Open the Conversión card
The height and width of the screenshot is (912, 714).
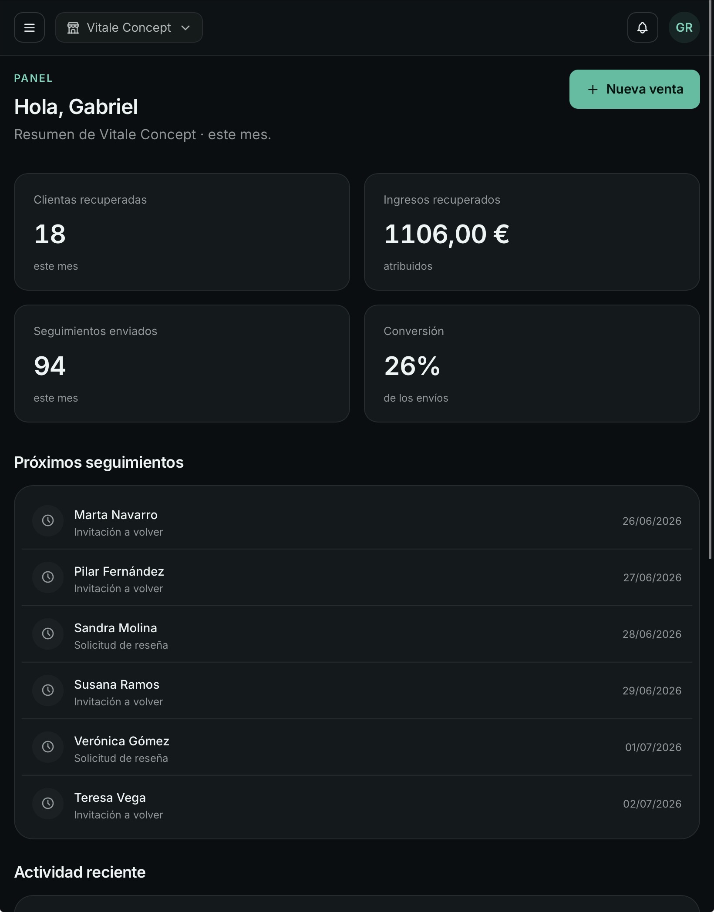click(x=532, y=363)
